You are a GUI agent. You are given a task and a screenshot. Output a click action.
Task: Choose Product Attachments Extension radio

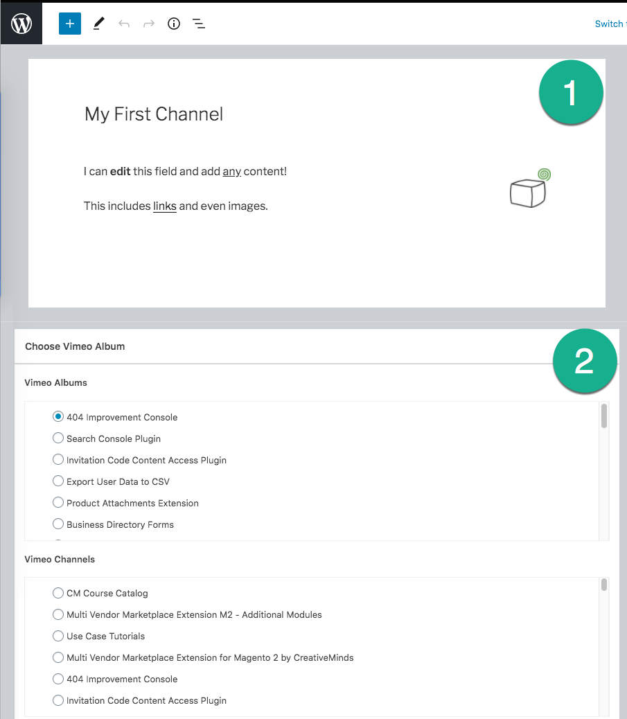(58, 503)
